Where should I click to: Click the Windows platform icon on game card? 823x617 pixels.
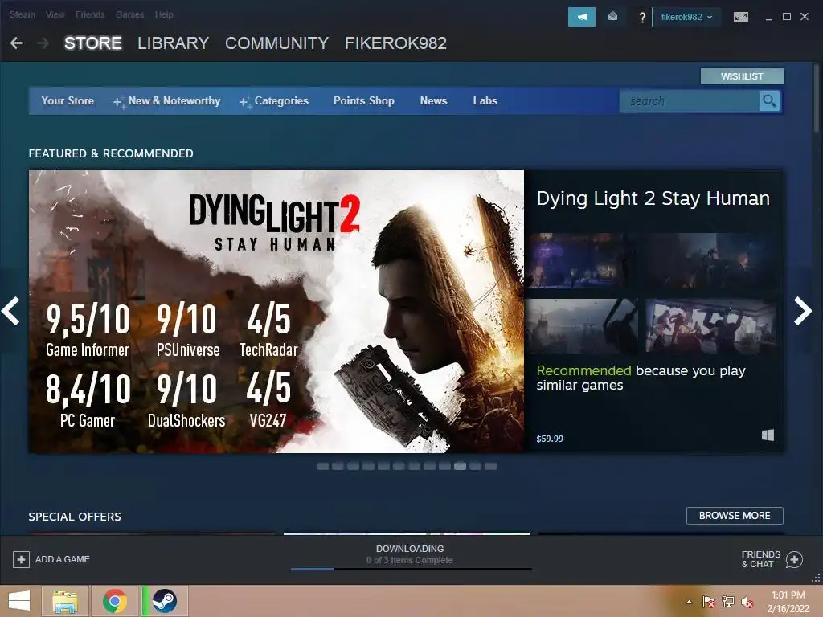click(768, 435)
